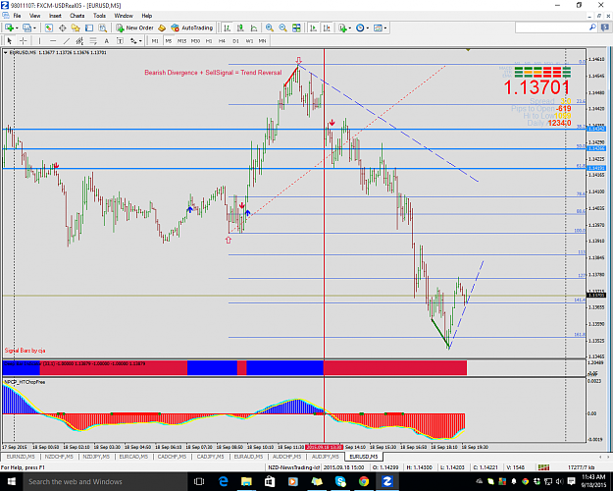Open the Profiles icon in toolbar
613x491 pixels.
click(x=26, y=27)
